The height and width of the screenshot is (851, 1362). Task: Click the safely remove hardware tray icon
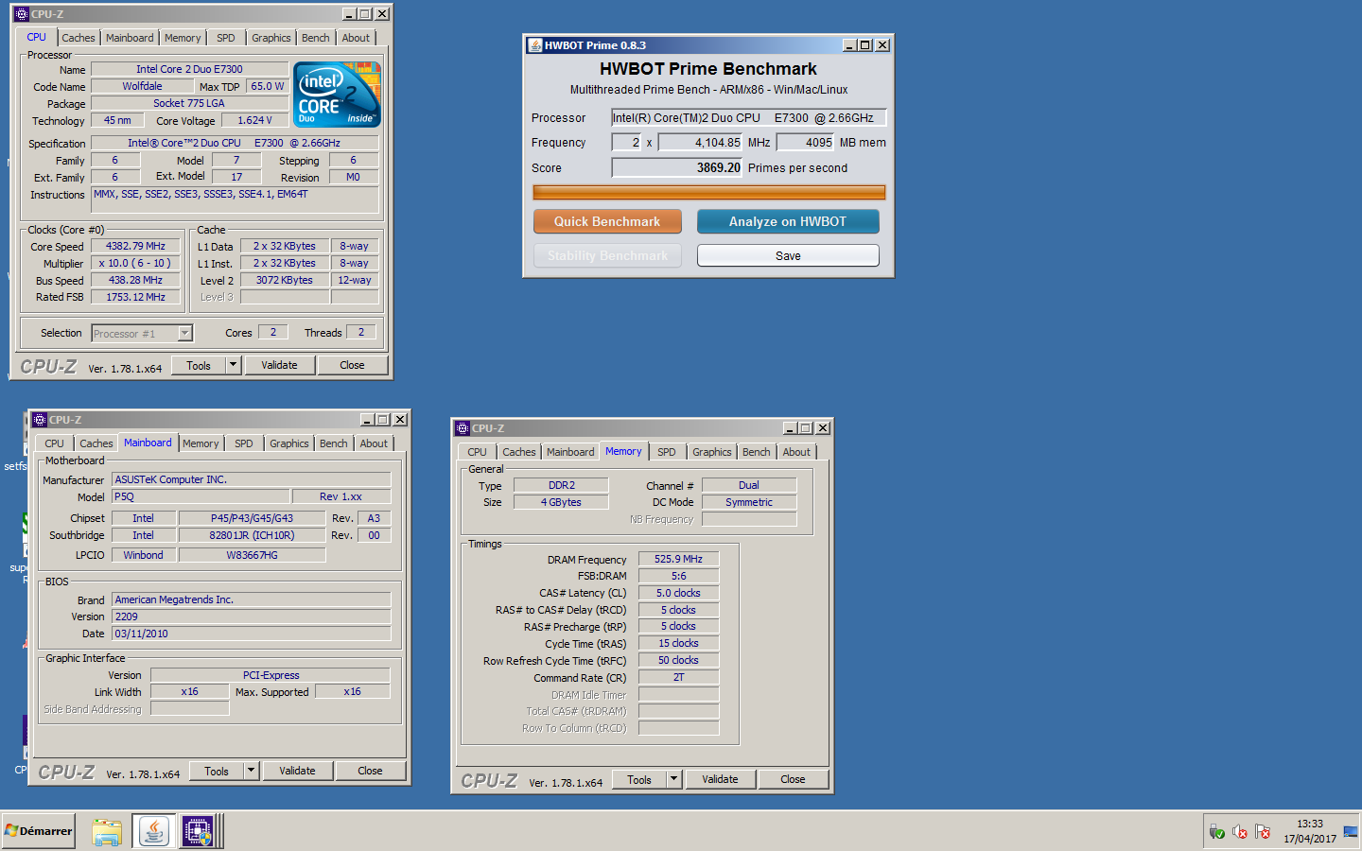coord(1217,832)
